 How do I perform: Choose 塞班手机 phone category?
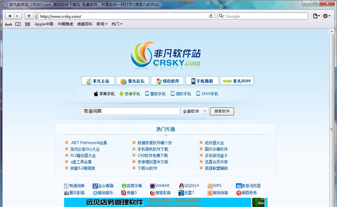155,94
